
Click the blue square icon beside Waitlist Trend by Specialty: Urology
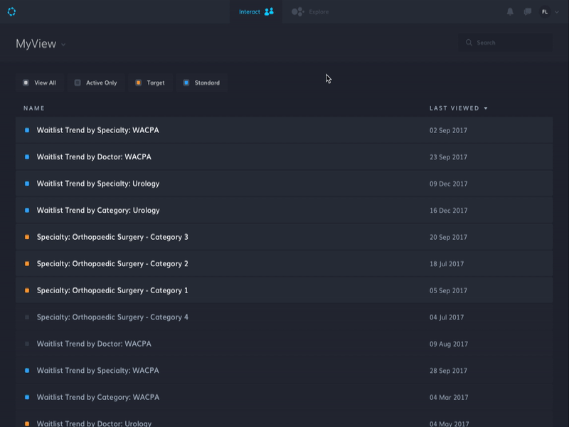click(28, 184)
